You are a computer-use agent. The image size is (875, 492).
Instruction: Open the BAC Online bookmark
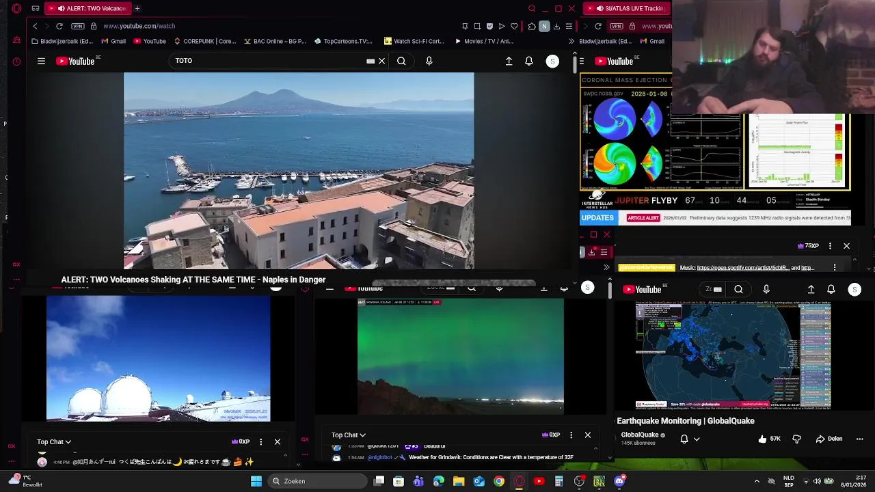click(275, 41)
